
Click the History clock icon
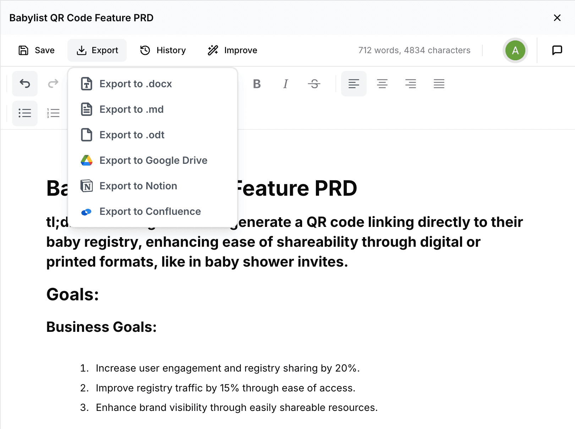coord(144,50)
